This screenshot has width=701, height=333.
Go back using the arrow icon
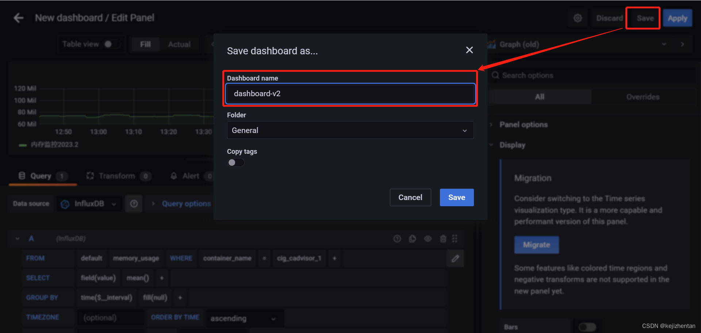[18, 18]
